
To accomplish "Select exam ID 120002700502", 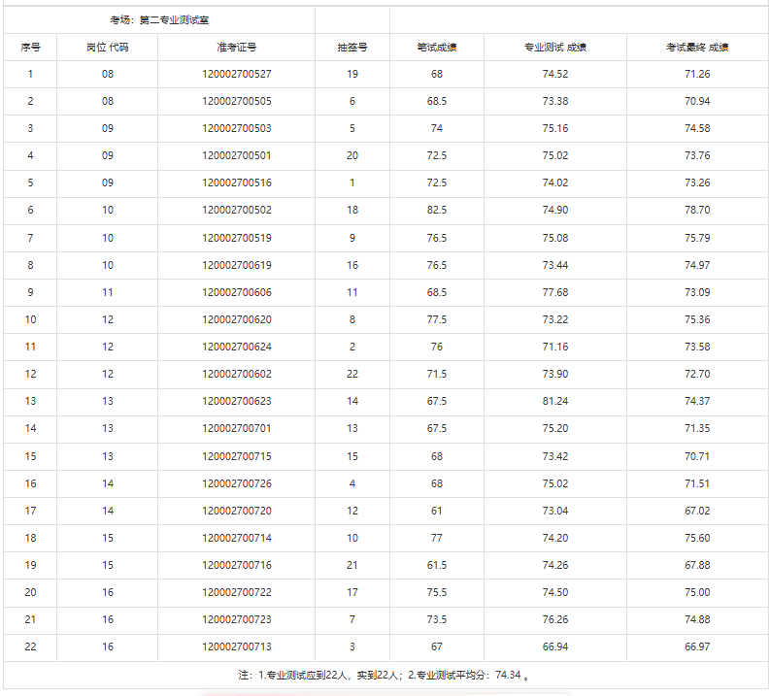I will 236,210.
